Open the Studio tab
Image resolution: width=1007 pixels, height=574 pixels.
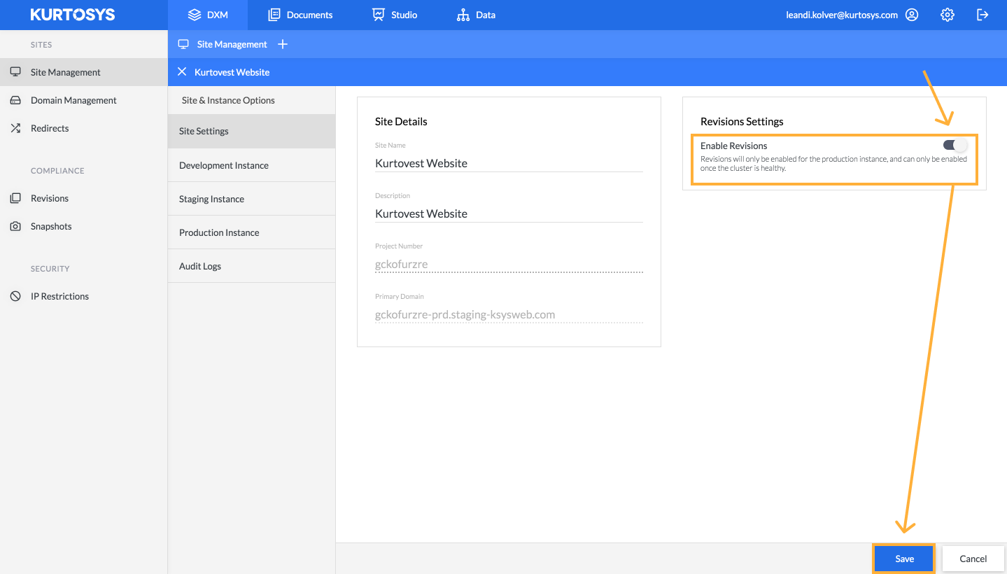395,15
